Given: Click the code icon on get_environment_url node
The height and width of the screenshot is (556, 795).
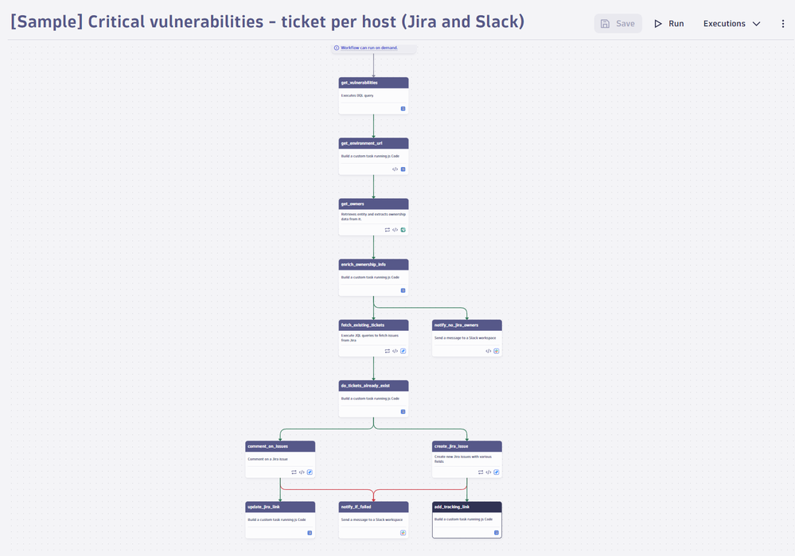Looking at the screenshot, I should pos(395,169).
